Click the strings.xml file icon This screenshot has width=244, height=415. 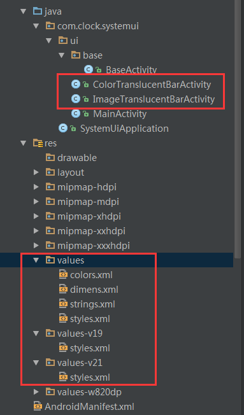pos(63,304)
